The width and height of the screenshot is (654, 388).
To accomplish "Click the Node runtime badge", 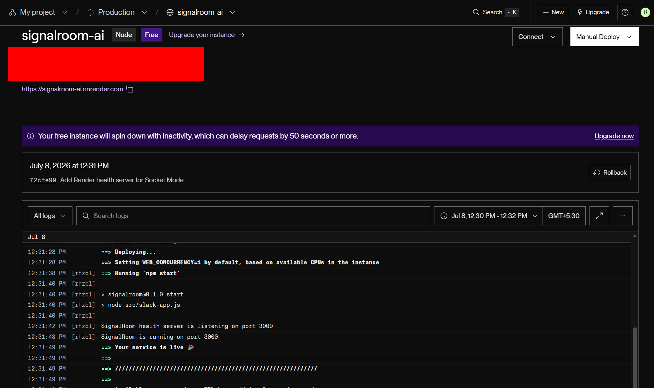I will coord(124,35).
